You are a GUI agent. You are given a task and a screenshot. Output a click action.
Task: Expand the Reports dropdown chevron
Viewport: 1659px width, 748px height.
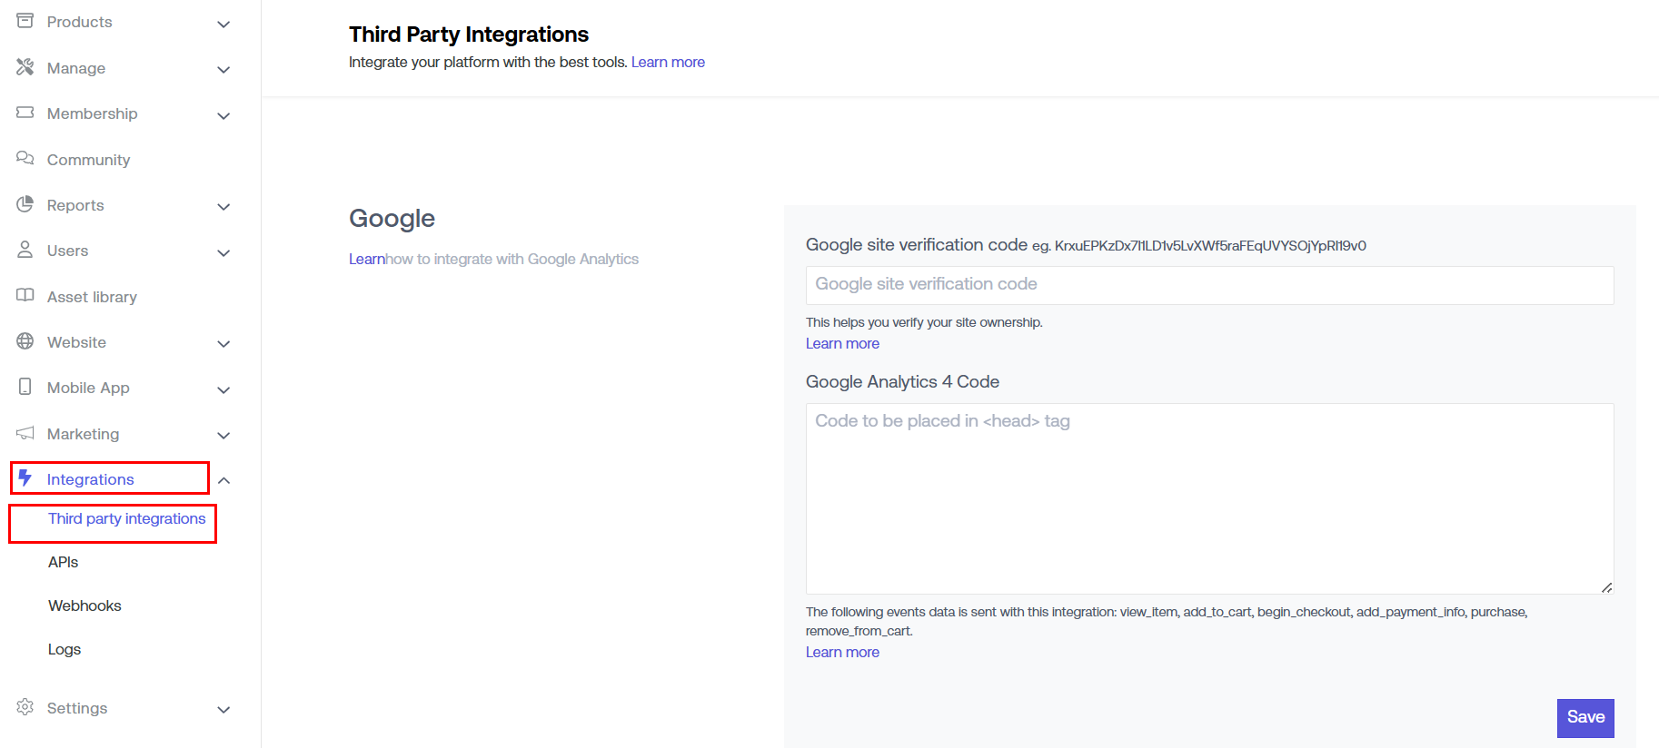[224, 206]
